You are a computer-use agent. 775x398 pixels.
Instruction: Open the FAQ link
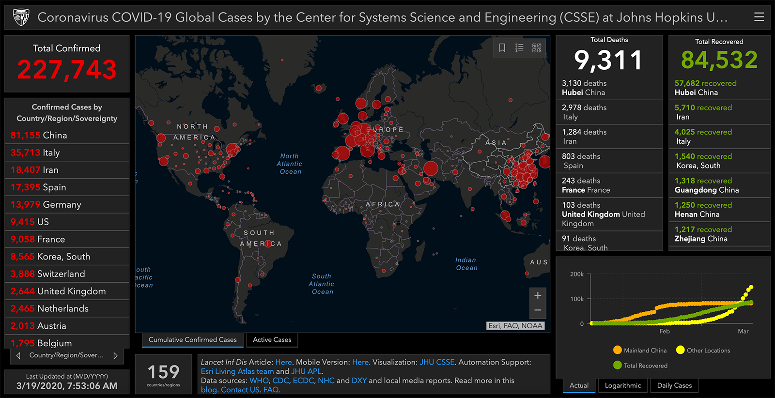point(271,390)
